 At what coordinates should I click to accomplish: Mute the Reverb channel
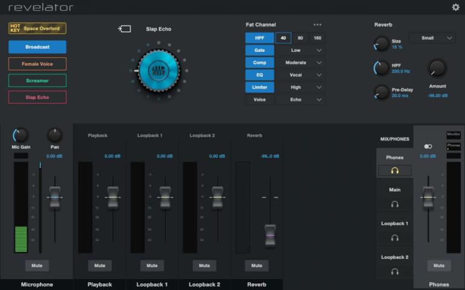click(x=257, y=266)
